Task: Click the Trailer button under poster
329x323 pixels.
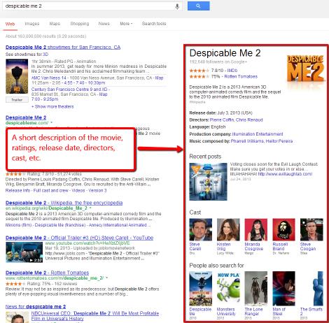Action: pyautogui.click(x=17, y=100)
